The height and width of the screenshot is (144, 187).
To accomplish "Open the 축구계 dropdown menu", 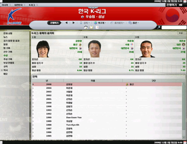I will pyautogui.click(x=101, y=23).
